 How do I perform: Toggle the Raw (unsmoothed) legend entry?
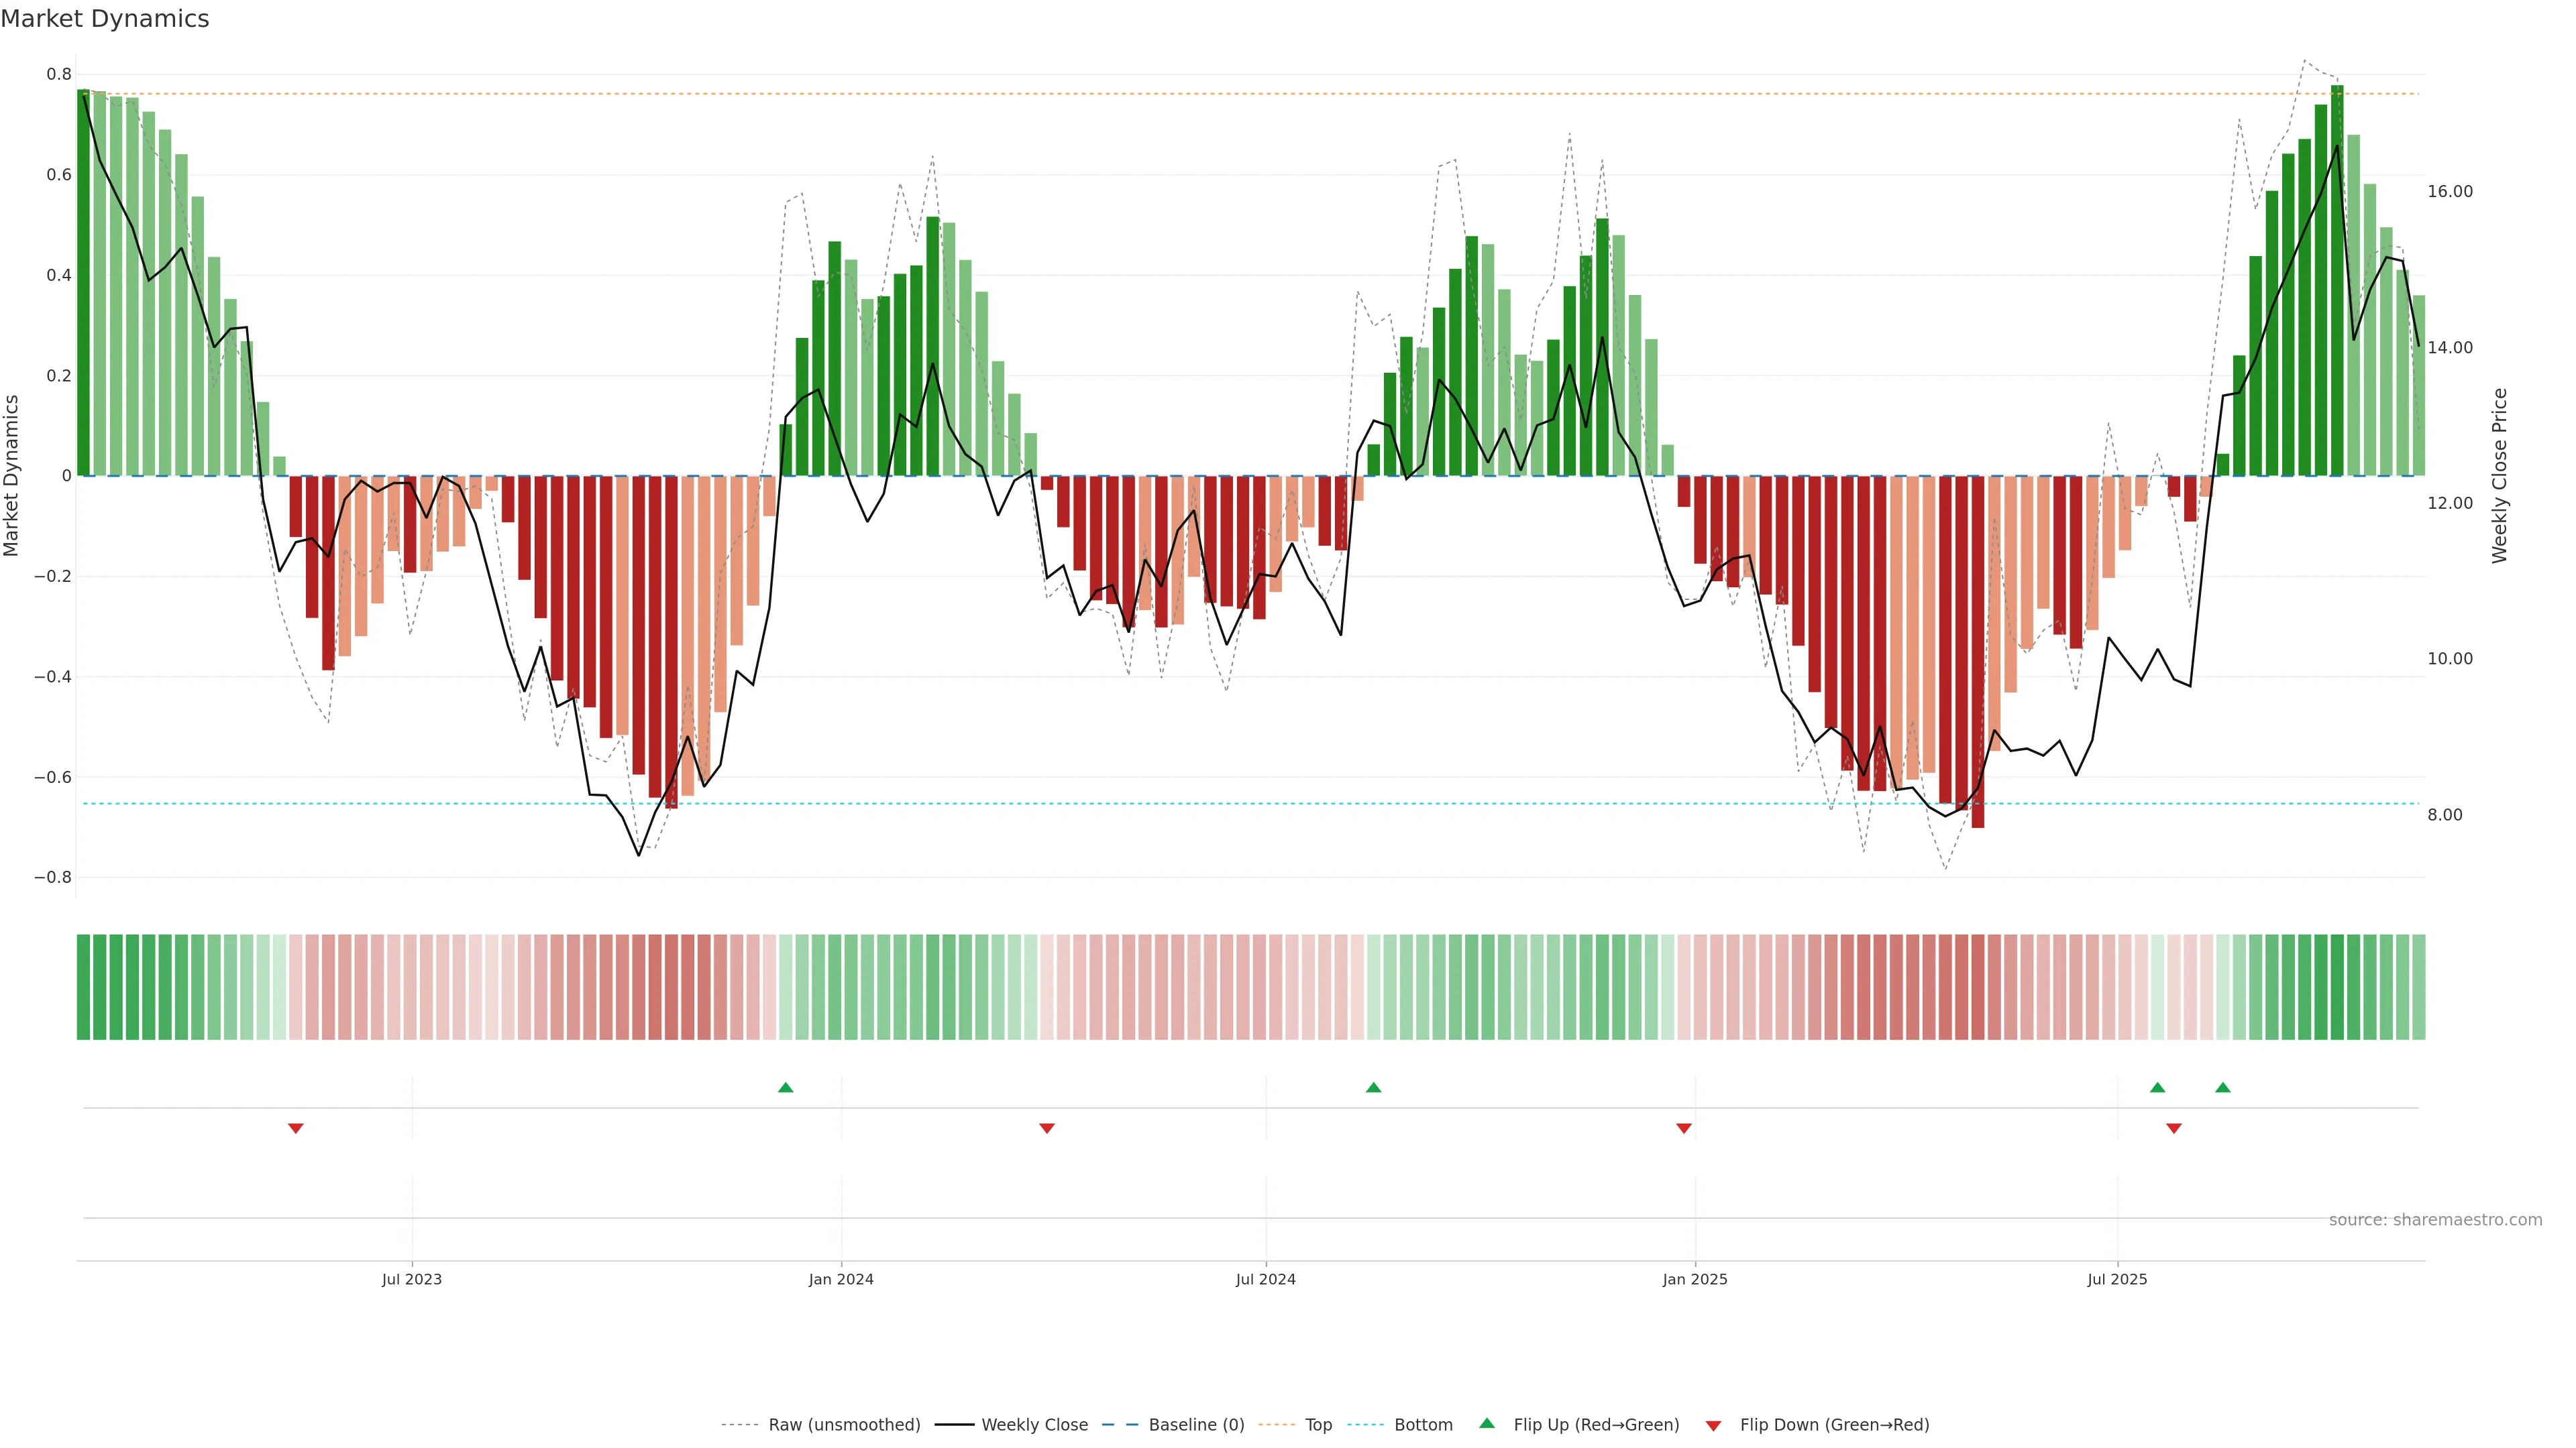click(x=844, y=1424)
